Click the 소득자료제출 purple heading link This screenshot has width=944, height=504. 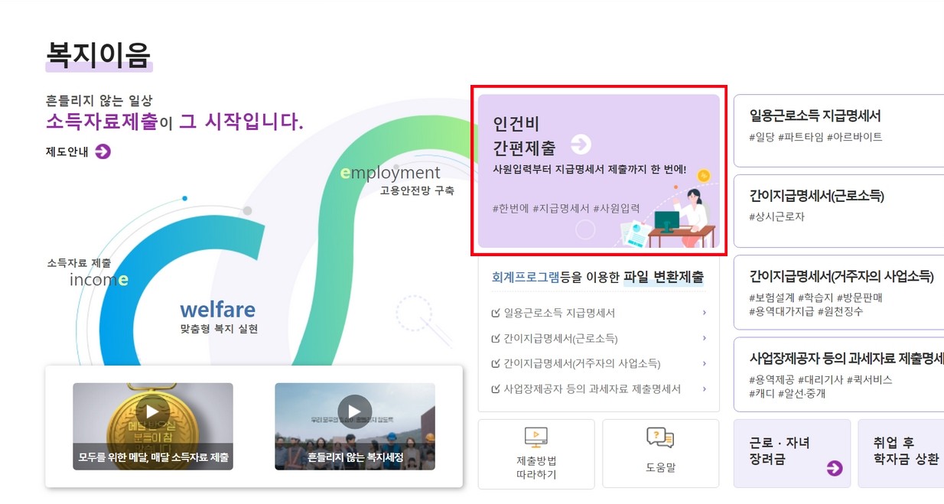pos(102,122)
